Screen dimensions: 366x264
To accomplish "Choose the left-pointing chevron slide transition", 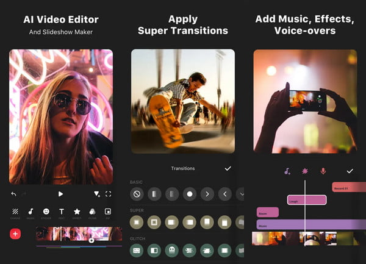I will pos(224,194).
